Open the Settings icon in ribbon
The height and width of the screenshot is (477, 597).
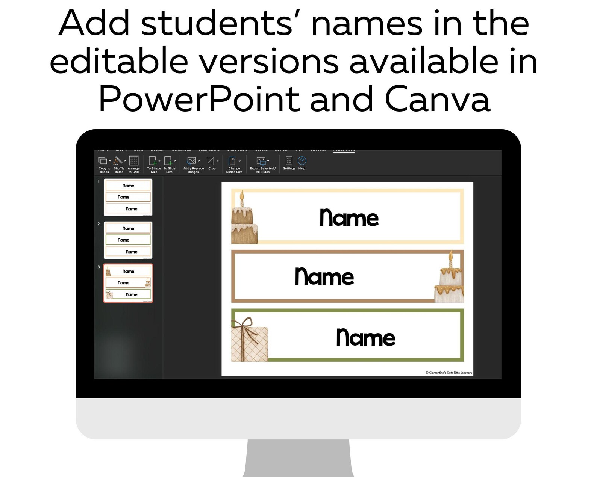(289, 161)
